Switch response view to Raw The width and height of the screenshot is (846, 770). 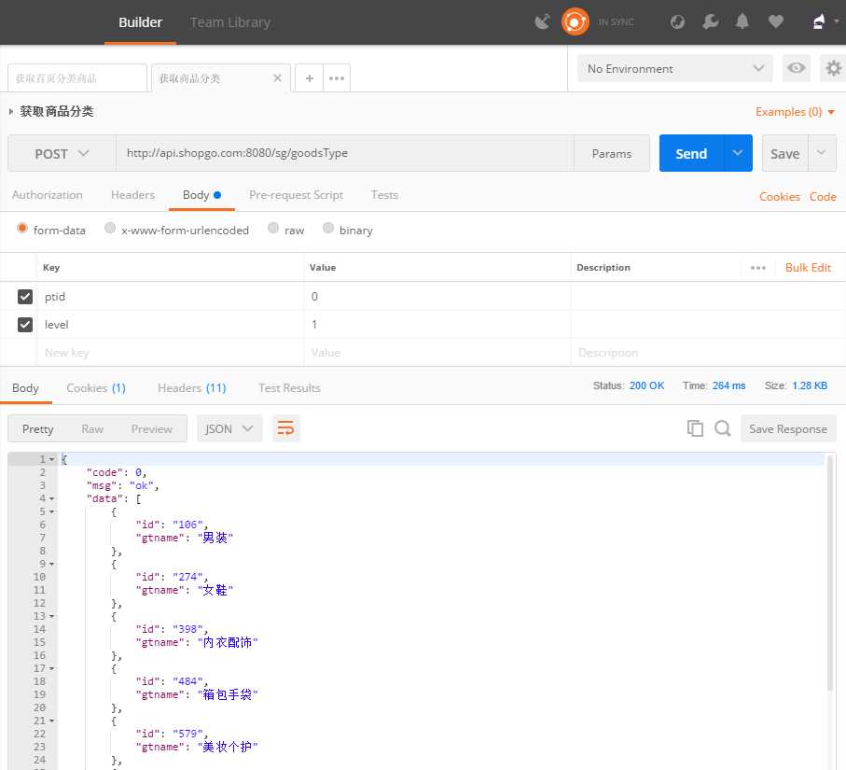(x=92, y=428)
